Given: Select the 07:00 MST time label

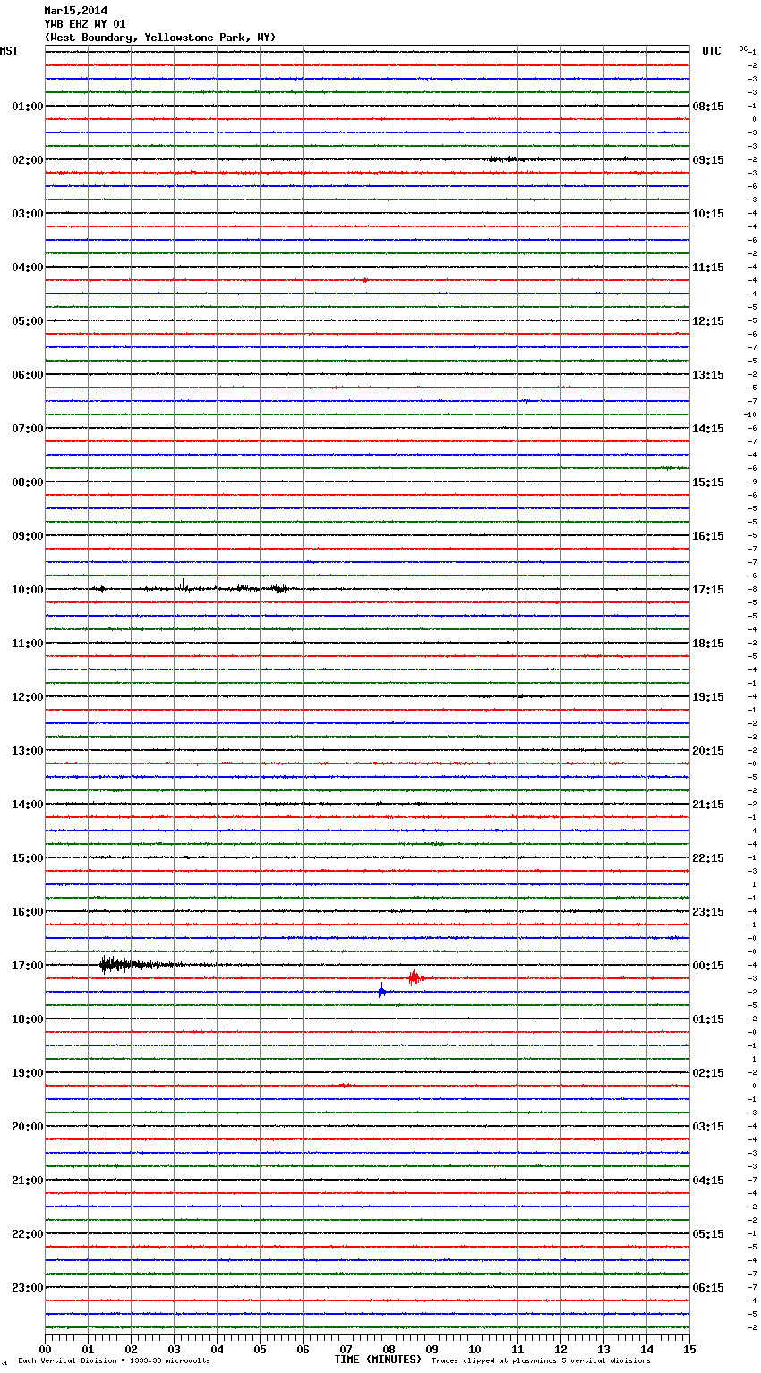Looking at the screenshot, I should point(28,429).
